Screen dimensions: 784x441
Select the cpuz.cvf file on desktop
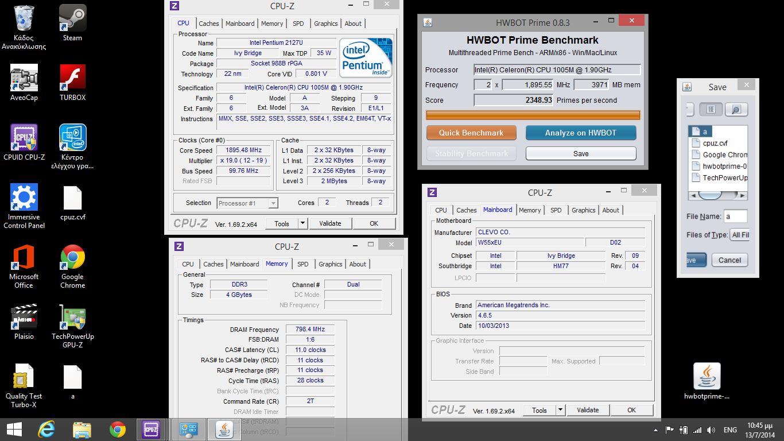[72, 202]
